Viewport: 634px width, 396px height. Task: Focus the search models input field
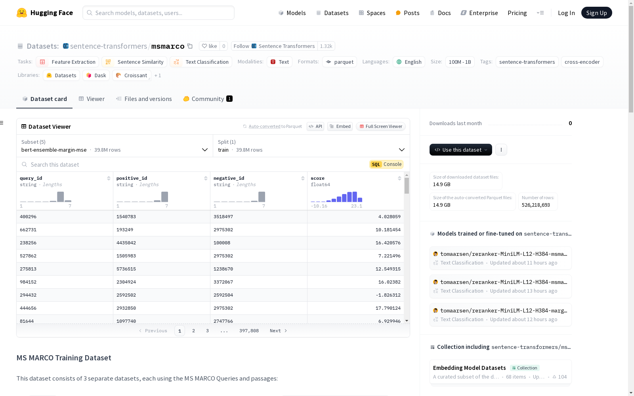158,13
